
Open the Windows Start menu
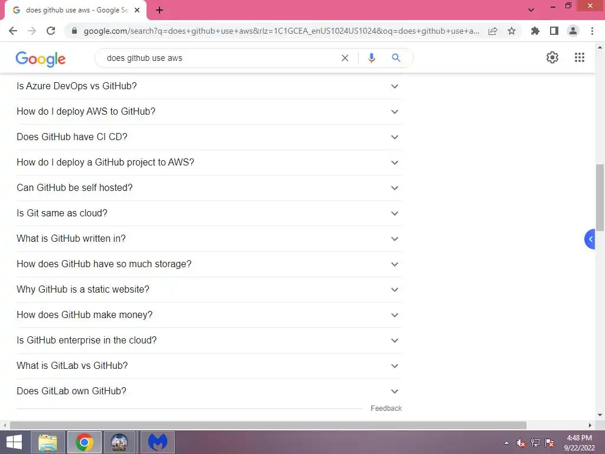(x=14, y=442)
